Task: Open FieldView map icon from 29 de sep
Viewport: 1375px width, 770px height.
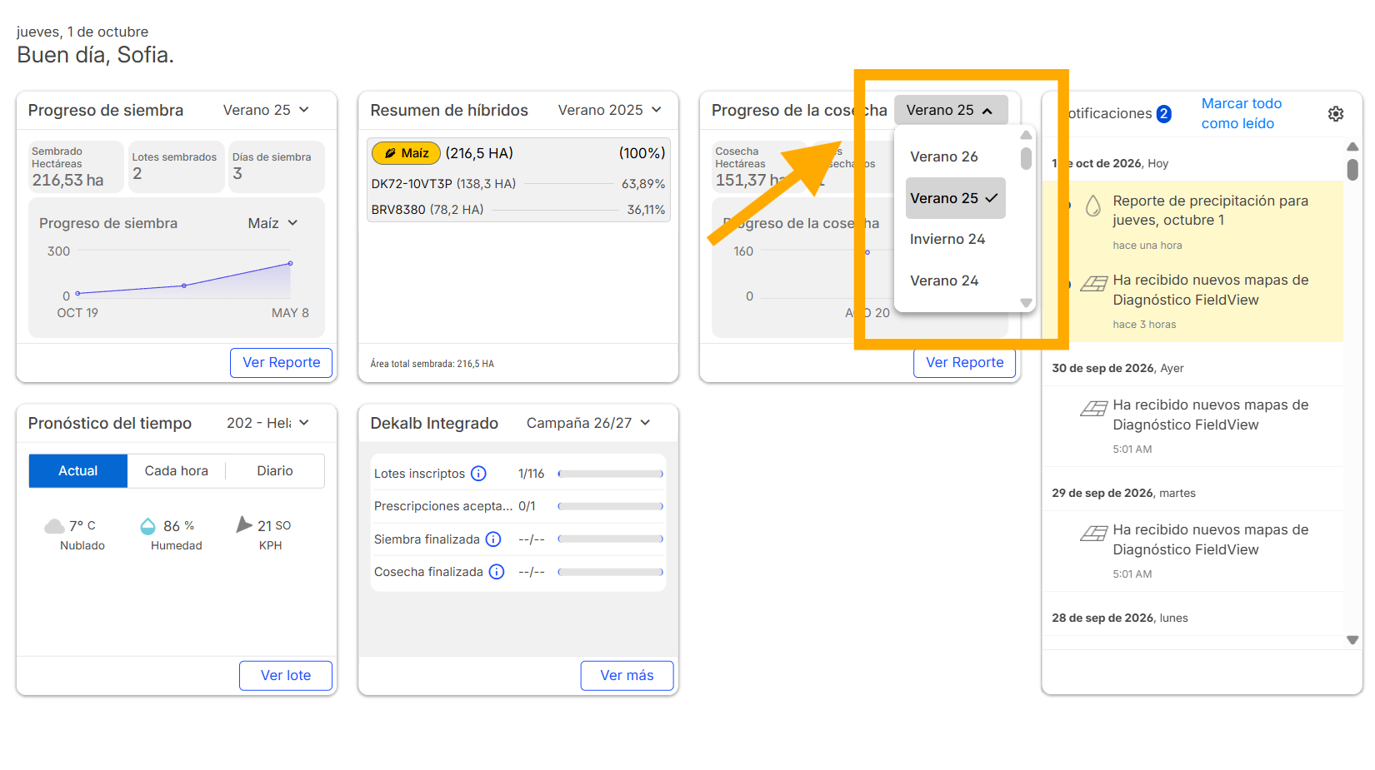Action: 1094,534
